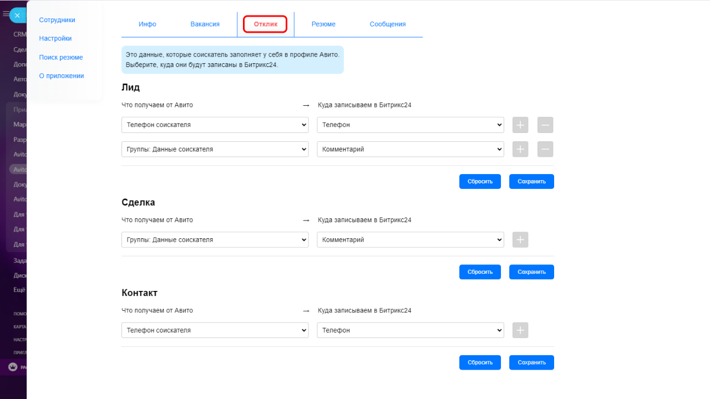Add a row after Lead comment mapping

[520, 150]
